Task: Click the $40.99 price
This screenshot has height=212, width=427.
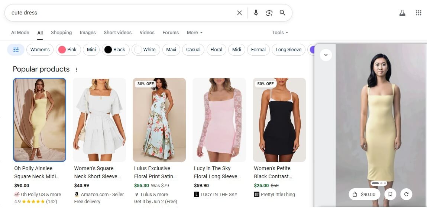Action: click(x=81, y=186)
